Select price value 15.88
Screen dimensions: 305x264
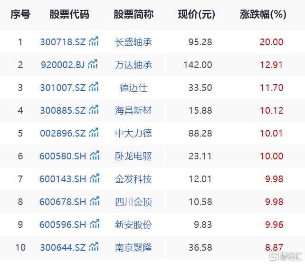pos(200,110)
